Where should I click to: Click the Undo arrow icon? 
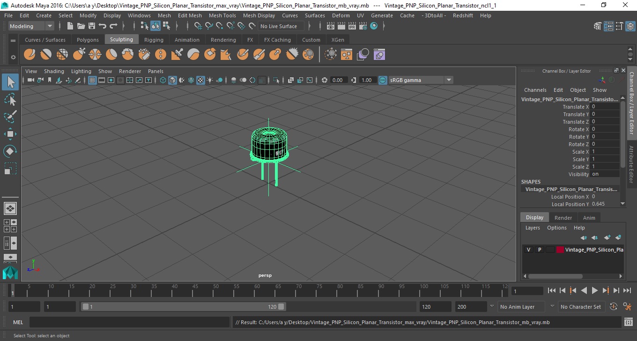[103, 26]
